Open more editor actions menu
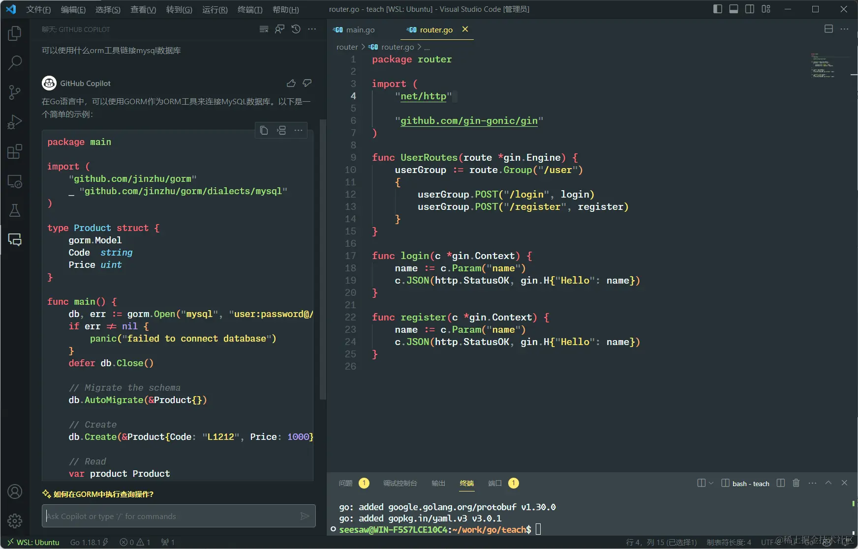858x549 pixels. pyautogui.click(x=844, y=29)
